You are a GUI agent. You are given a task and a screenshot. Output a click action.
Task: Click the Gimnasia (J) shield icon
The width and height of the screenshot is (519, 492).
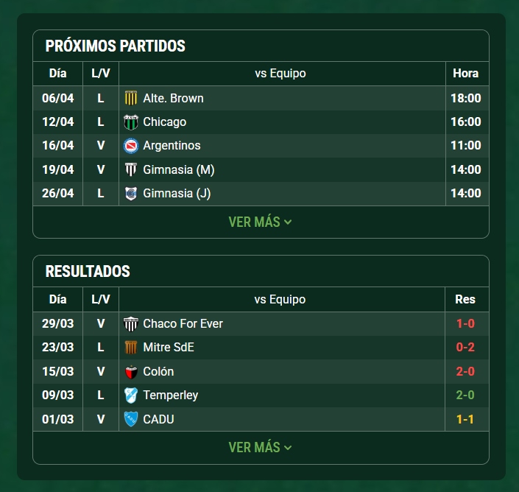coord(131,194)
